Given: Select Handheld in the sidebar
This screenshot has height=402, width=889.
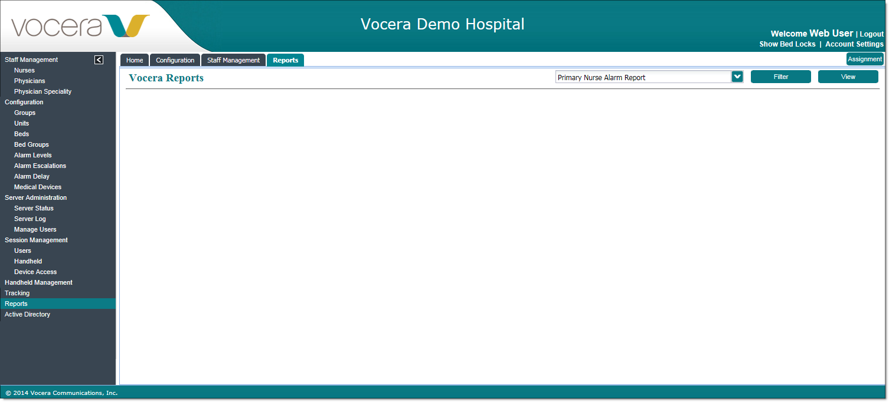Looking at the screenshot, I should click(28, 261).
